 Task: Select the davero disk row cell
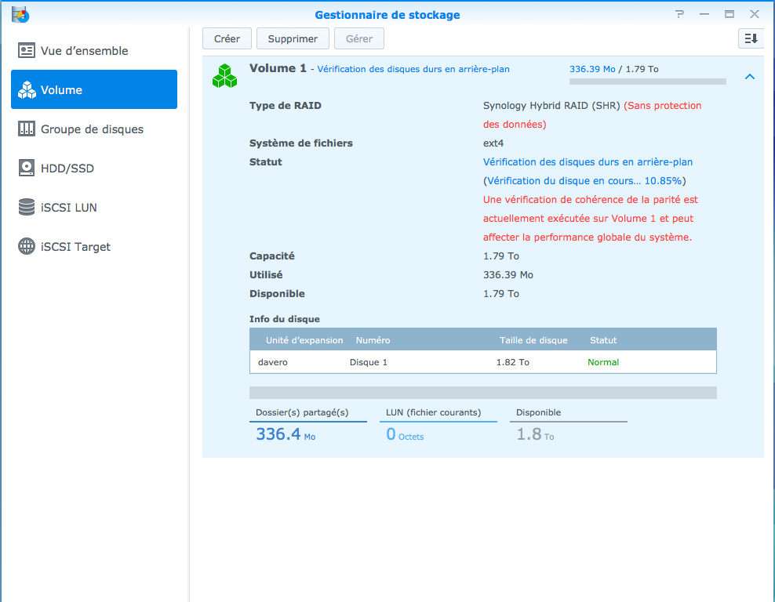click(273, 362)
